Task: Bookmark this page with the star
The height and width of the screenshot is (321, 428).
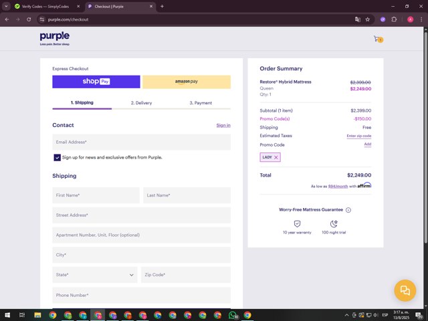Action: [368, 19]
